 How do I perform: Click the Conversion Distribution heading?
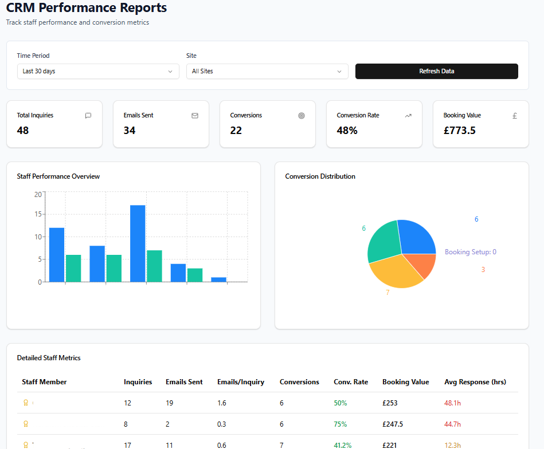click(x=320, y=176)
